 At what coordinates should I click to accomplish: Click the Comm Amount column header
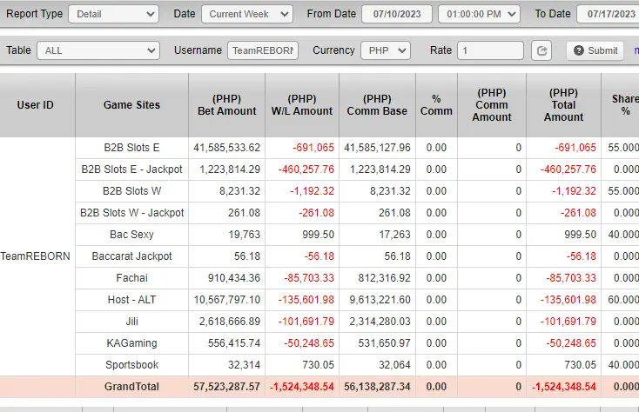[x=492, y=105]
